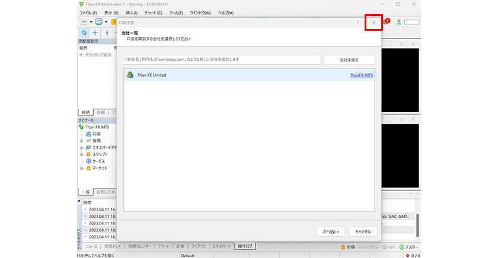This screenshot has height=258, width=498.
Task: Click the 会社を探す button
Action: pos(349,60)
